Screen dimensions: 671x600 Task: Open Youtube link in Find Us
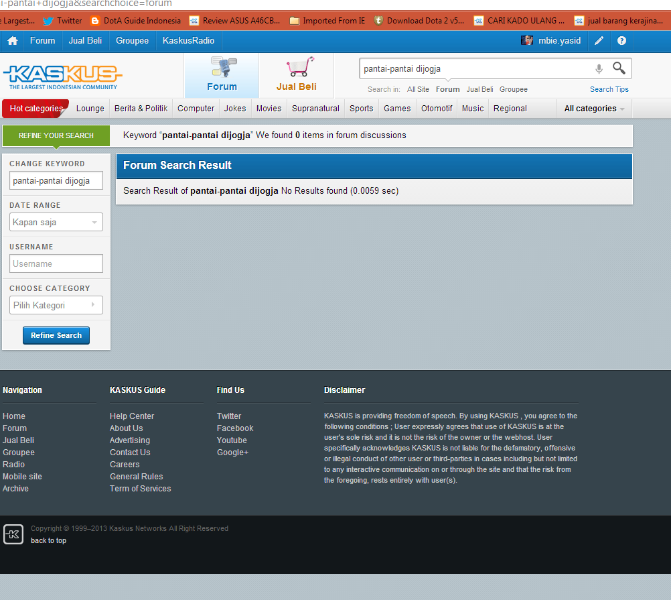point(232,440)
